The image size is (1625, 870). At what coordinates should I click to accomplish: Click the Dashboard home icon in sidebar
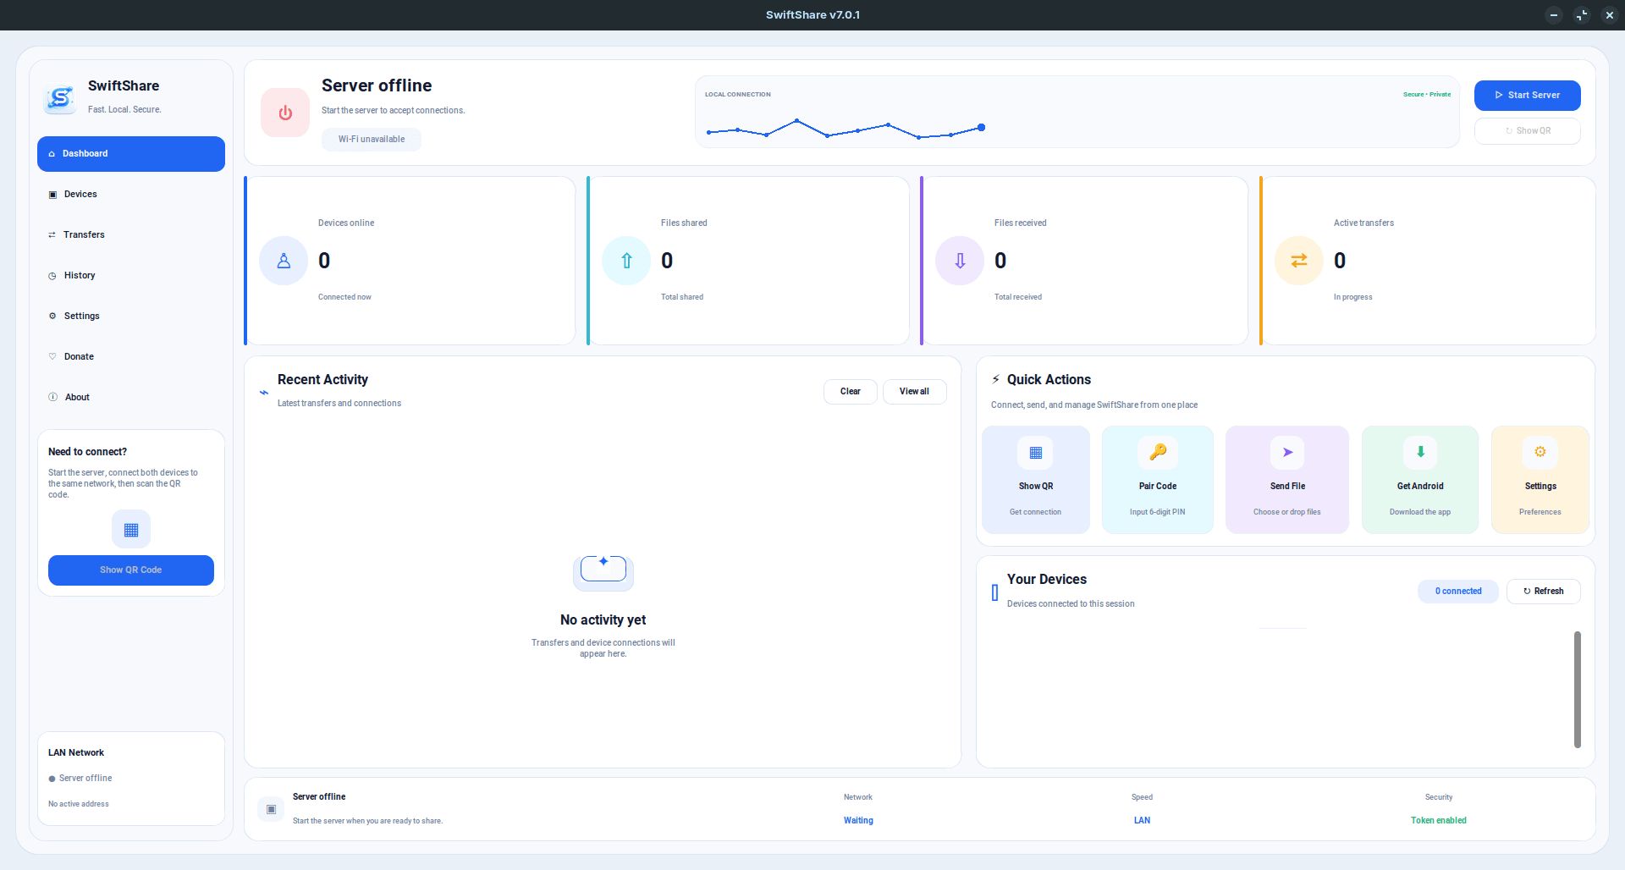(52, 154)
